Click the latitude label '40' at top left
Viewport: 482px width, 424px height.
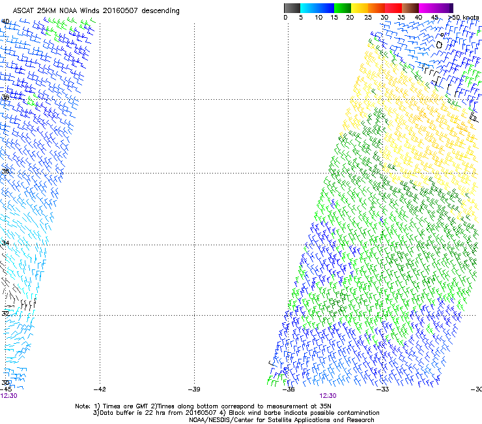(x=5, y=22)
